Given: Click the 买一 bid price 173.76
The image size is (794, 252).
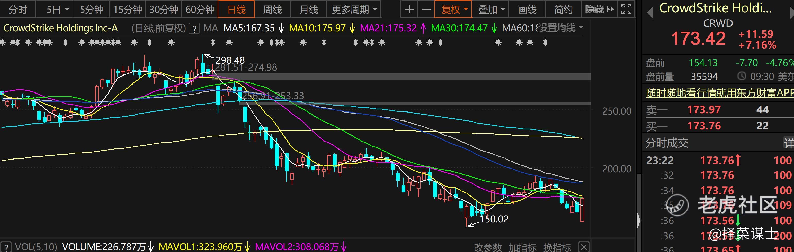Looking at the screenshot, I should (704, 126).
